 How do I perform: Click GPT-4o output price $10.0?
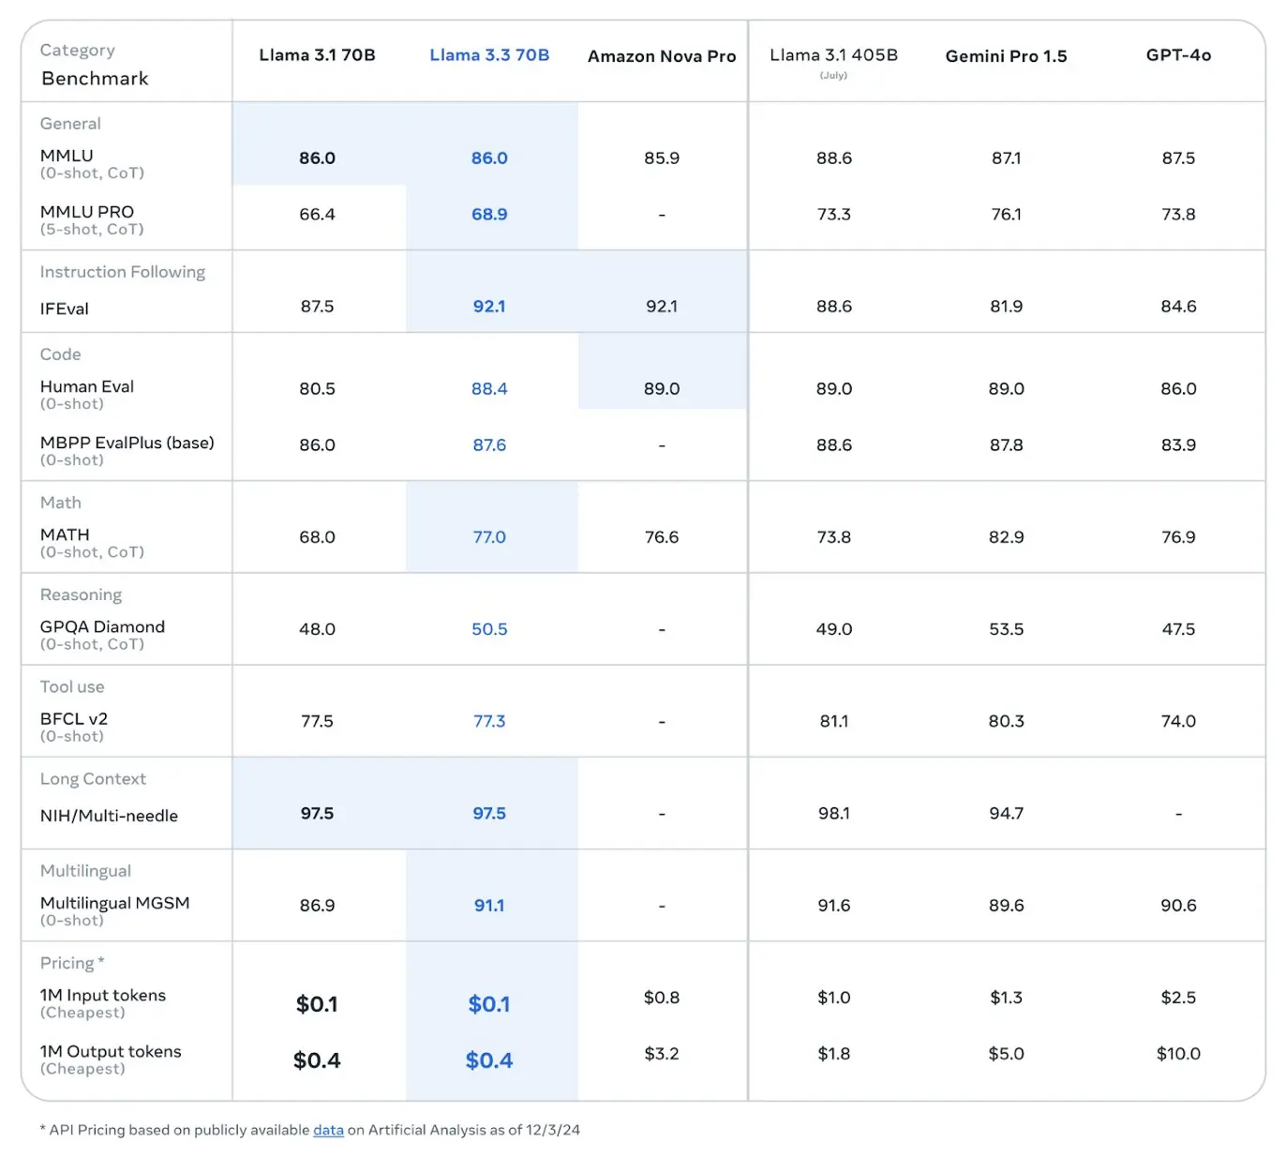click(1178, 1054)
